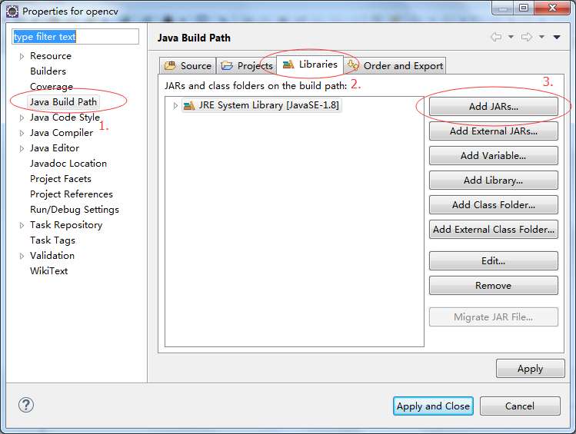Click the Apply button
This screenshot has height=434, width=576.
[x=530, y=369]
